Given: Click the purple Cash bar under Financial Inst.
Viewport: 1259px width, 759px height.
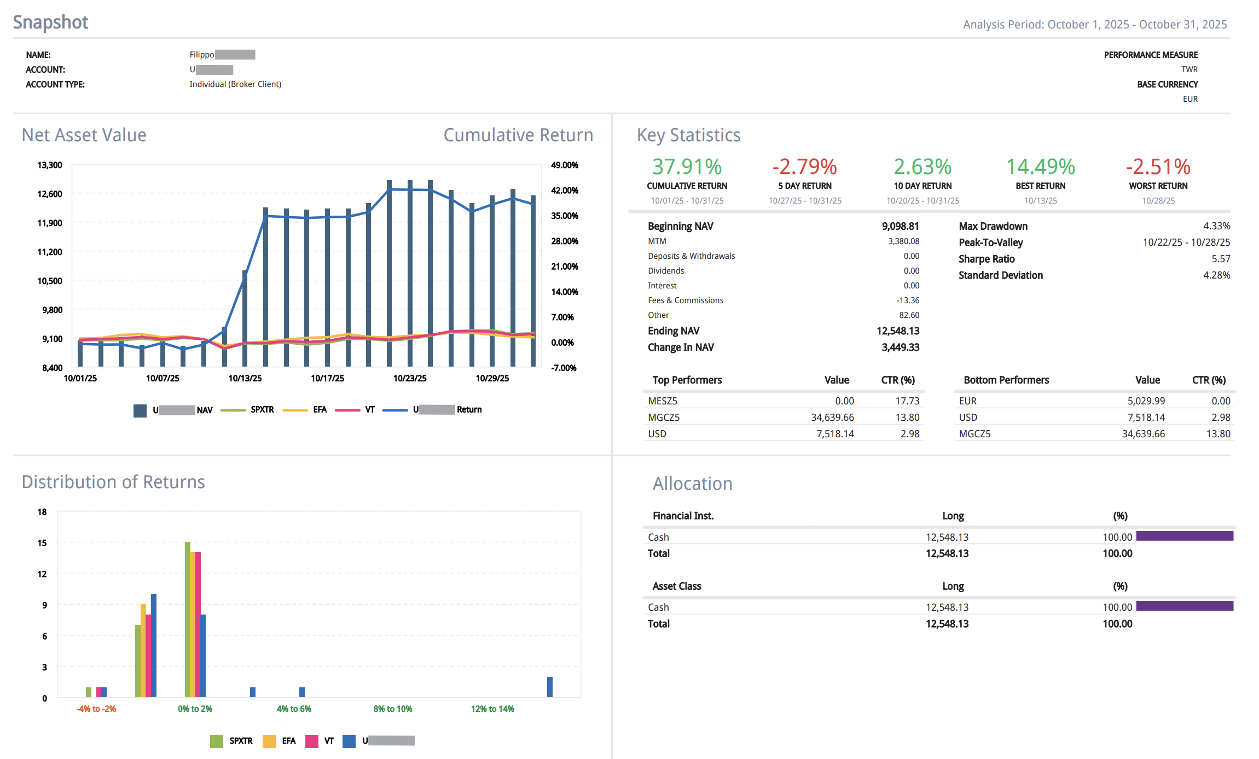Looking at the screenshot, I should tap(1185, 536).
